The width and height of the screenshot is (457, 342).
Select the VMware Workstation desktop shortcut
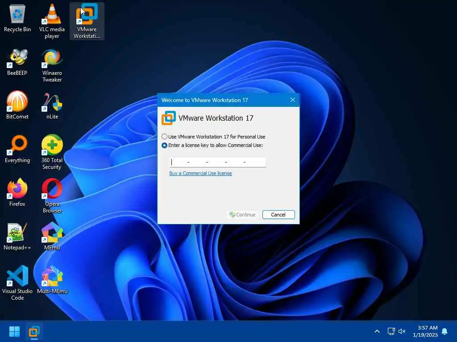coord(87,21)
